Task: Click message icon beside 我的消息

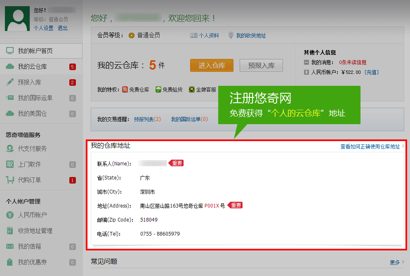Action: 306,62
